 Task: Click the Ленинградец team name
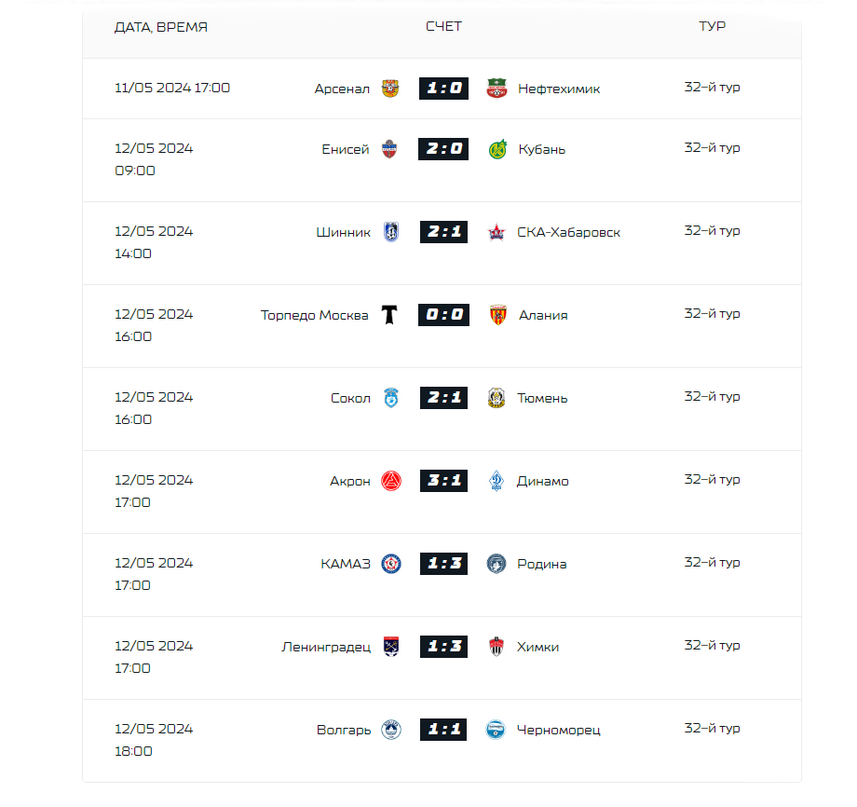coord(326,647)
